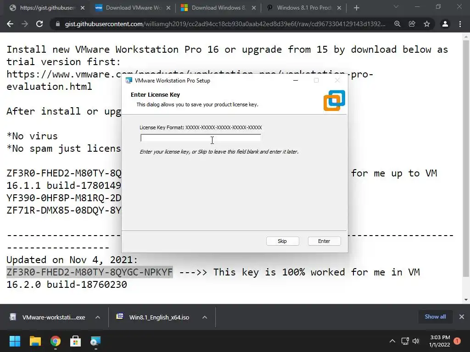Click the text '16.2.0 build-18760230'
This screenshot has width=470, height=352.
(67, 284)
